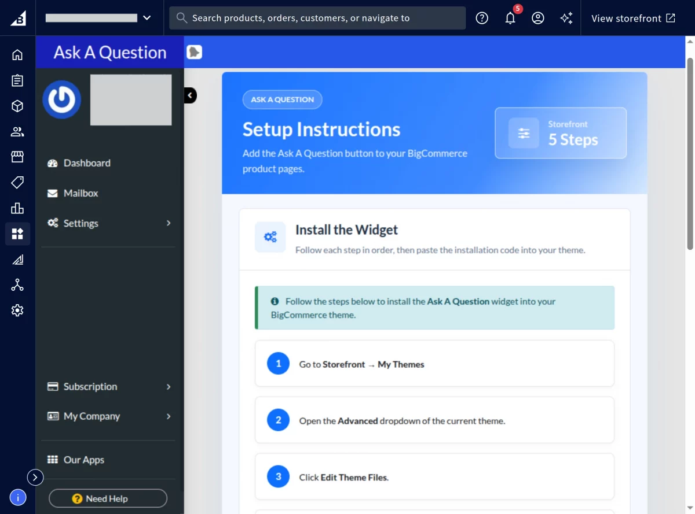Collapse the app sidebar with arrow toggle

190,95
